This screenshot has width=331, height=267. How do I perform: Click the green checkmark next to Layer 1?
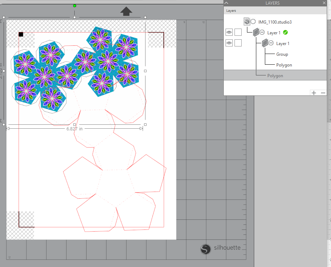point(285,32)
